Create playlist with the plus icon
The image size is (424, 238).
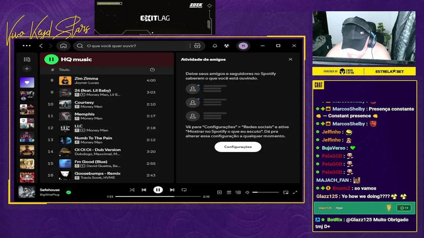pos(27,69)
